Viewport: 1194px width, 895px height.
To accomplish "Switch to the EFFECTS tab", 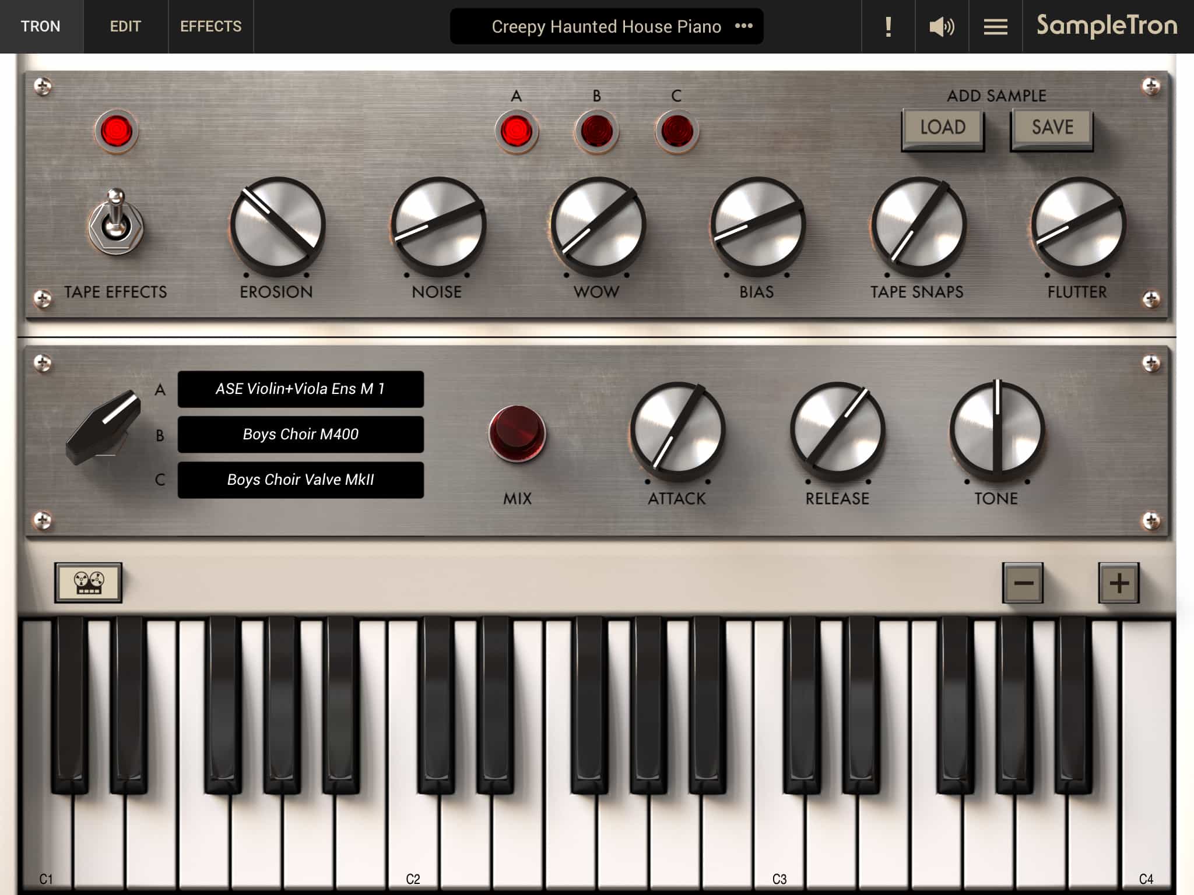I will click(210, 26).
